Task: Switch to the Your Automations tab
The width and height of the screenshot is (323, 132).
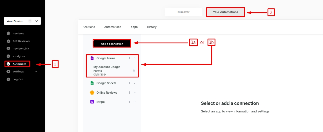Action: [225, 12]
